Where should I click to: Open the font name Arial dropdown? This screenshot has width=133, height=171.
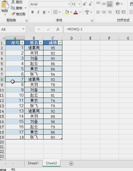[69, 4]
